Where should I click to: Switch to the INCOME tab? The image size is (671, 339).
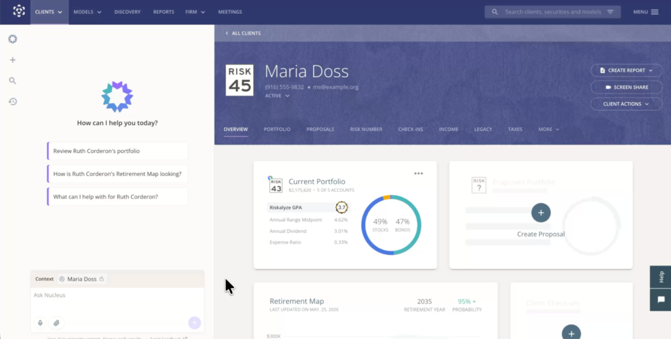tap(448, 129)
